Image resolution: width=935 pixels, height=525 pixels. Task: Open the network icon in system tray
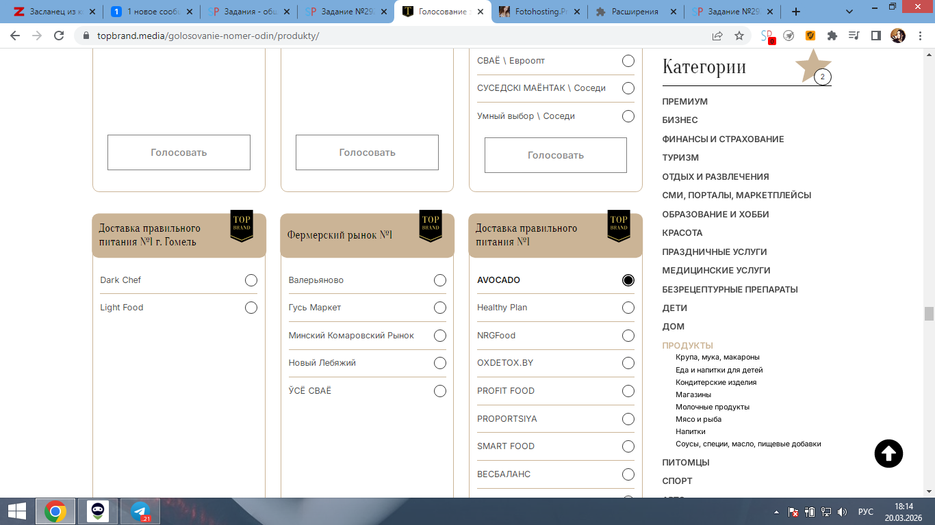click(x=826, y=511)
